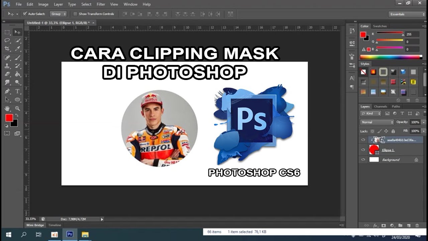
Task: Open the Paragraph panel icon
Action: pos(352,87)
